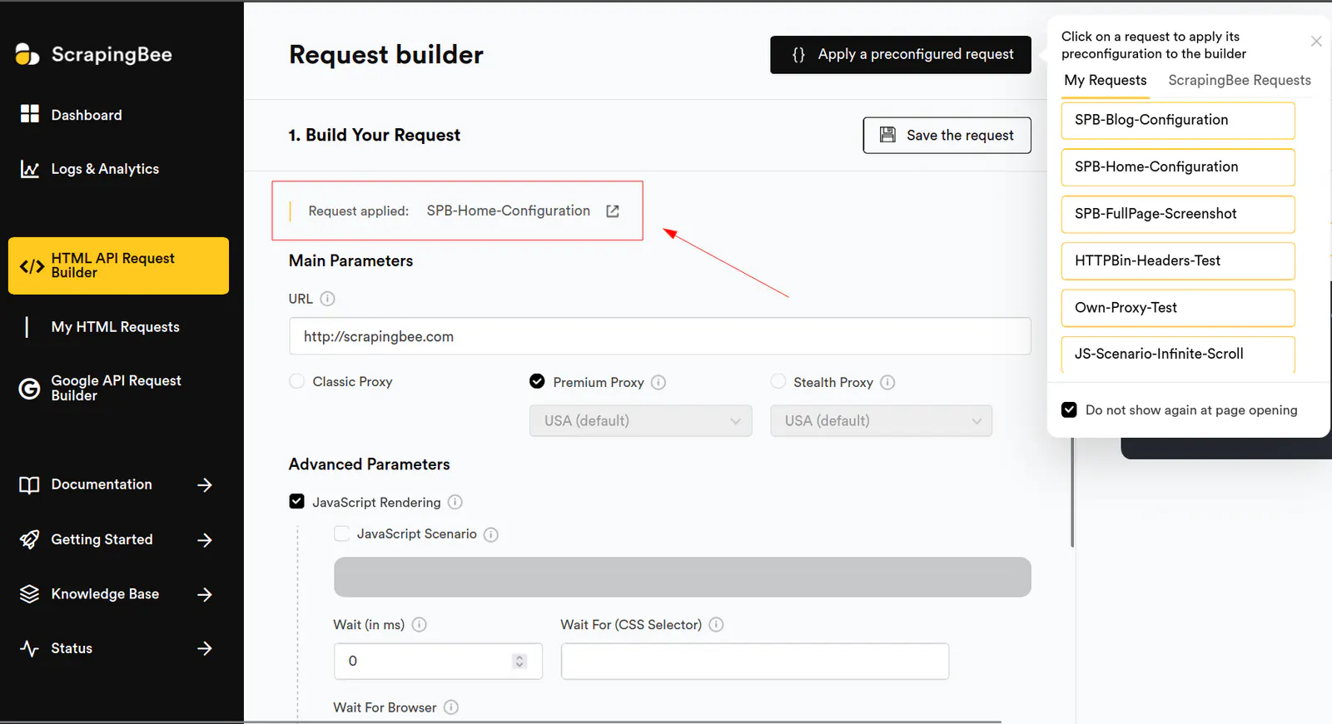Click the ScrapingBee bee logo icon
Image resolution: width=1332 pixels, height=724 pixels.
click(x=27, y=54)
